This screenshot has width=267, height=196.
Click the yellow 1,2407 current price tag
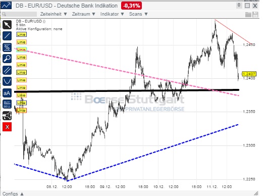pos(249,74)
